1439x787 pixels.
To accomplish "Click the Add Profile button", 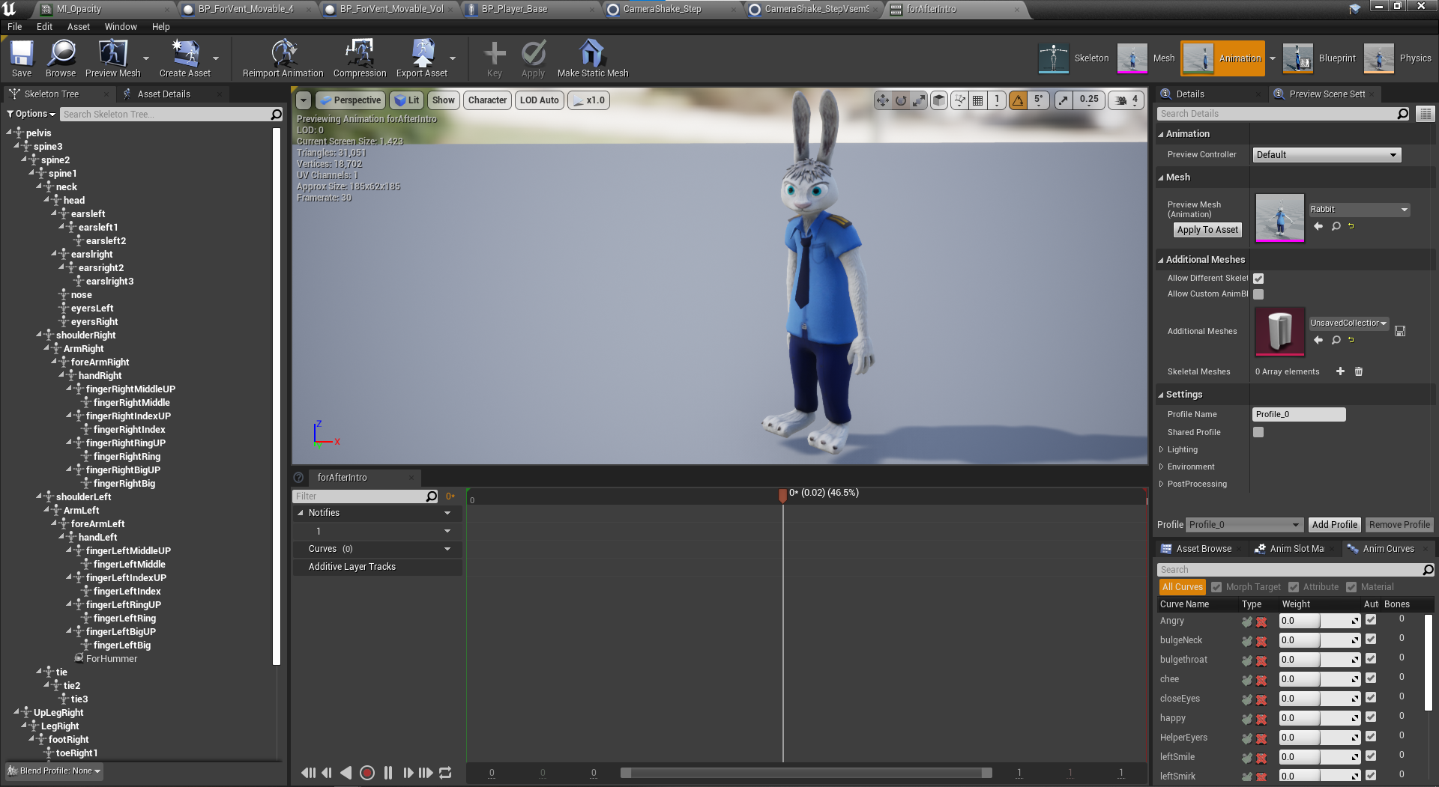I will click(x=1334, y=525).
